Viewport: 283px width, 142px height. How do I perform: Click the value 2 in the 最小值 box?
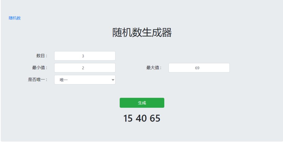point(83,68)
